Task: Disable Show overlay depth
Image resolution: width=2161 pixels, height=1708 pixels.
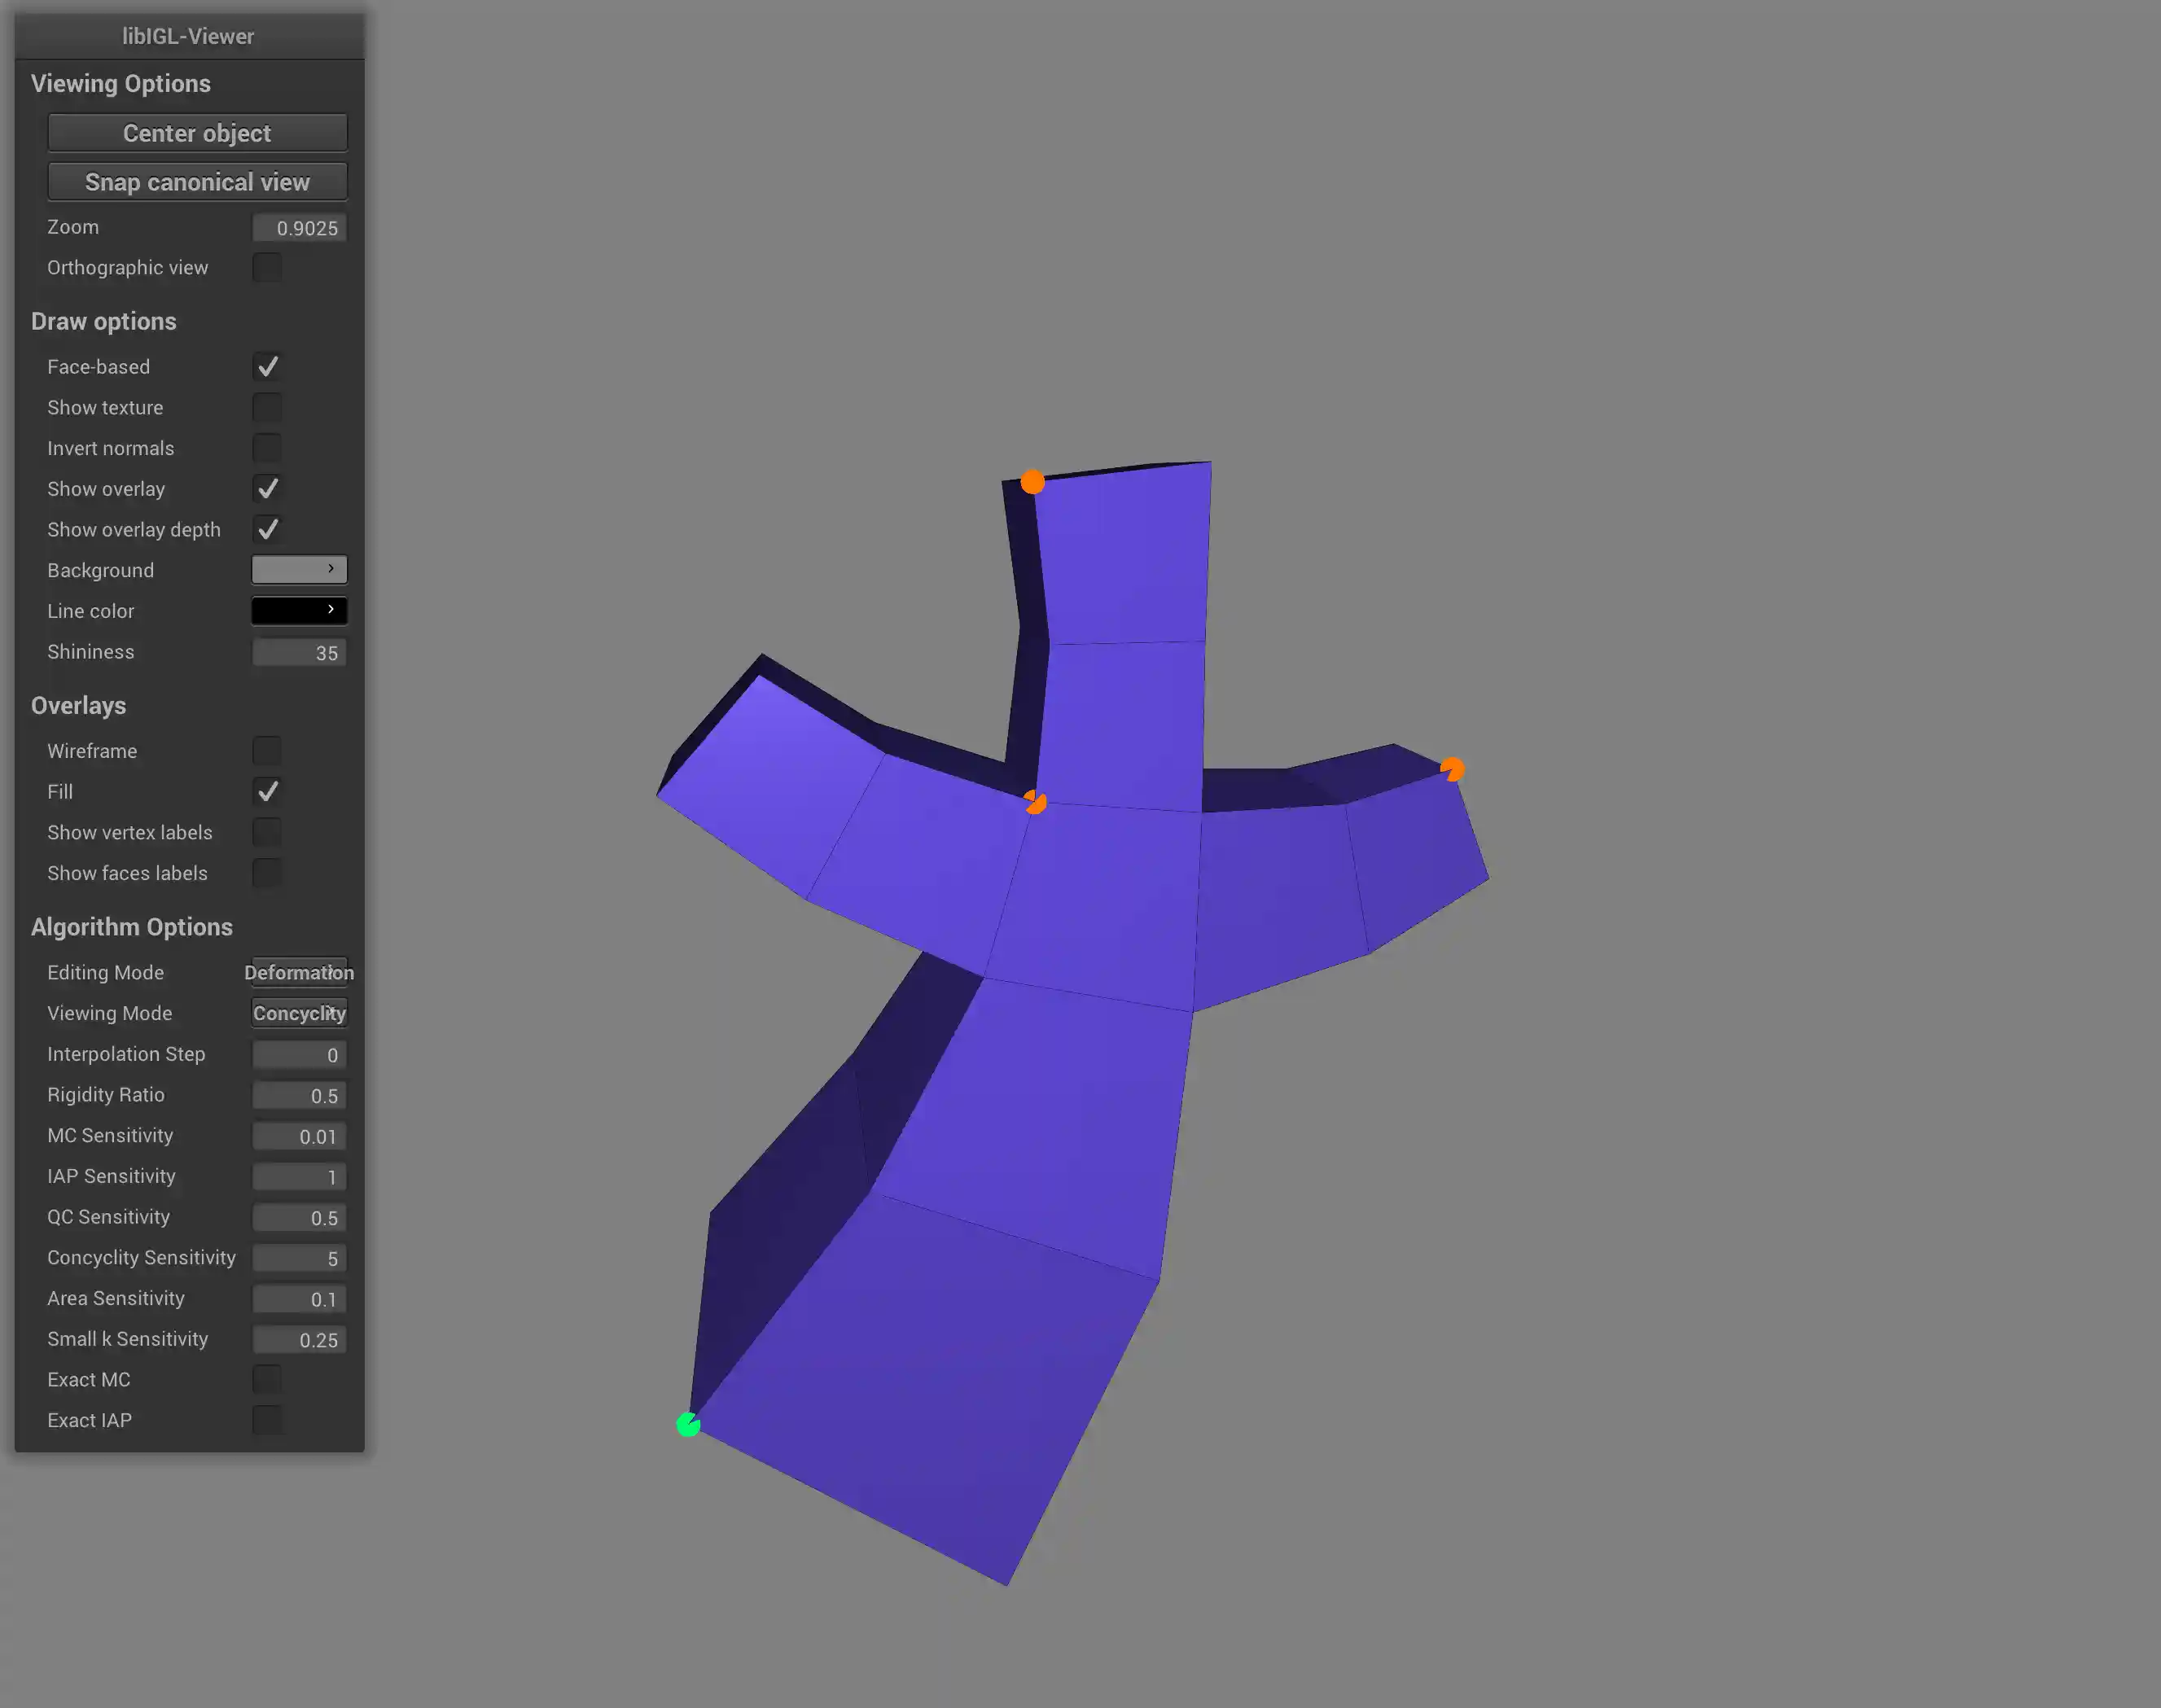Action: click(266, 529)
